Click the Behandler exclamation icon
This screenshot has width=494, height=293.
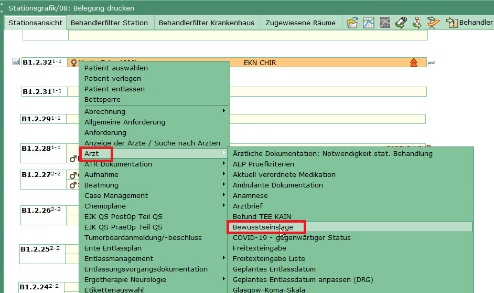452,23
